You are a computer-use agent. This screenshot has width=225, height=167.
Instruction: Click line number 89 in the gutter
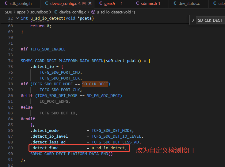coord(10,148)
